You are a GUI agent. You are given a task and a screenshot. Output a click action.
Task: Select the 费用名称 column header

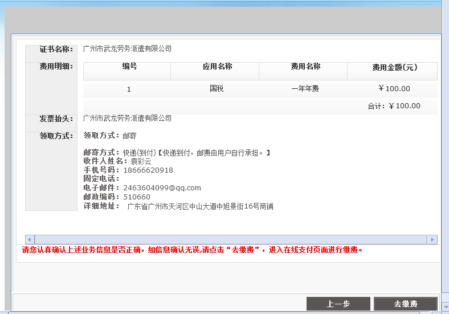(x=303, y=71)
